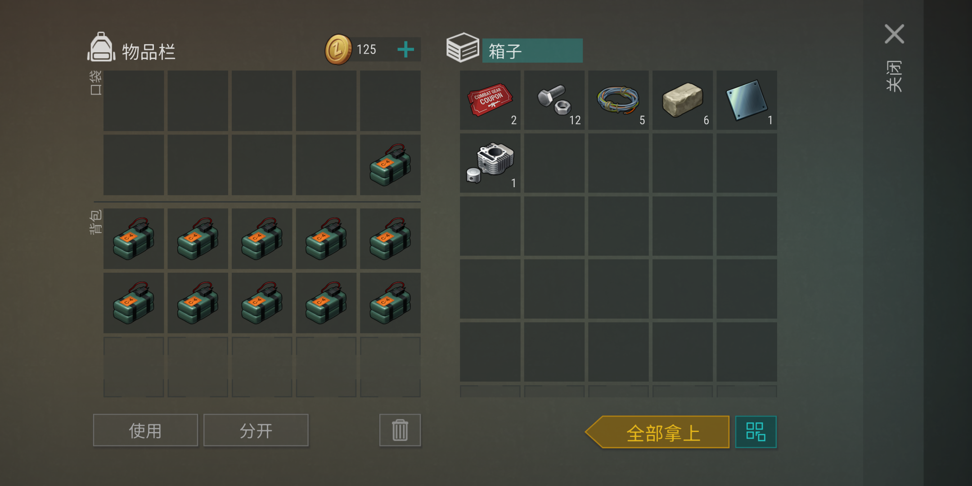Select the Combat Gear Coupon item
The height and width of the screenshot is (486, 972).
[x=490, y=100]
